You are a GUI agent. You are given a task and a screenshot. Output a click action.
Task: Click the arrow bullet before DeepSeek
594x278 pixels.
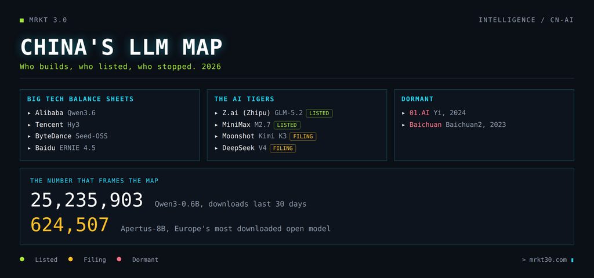point(216,148)
